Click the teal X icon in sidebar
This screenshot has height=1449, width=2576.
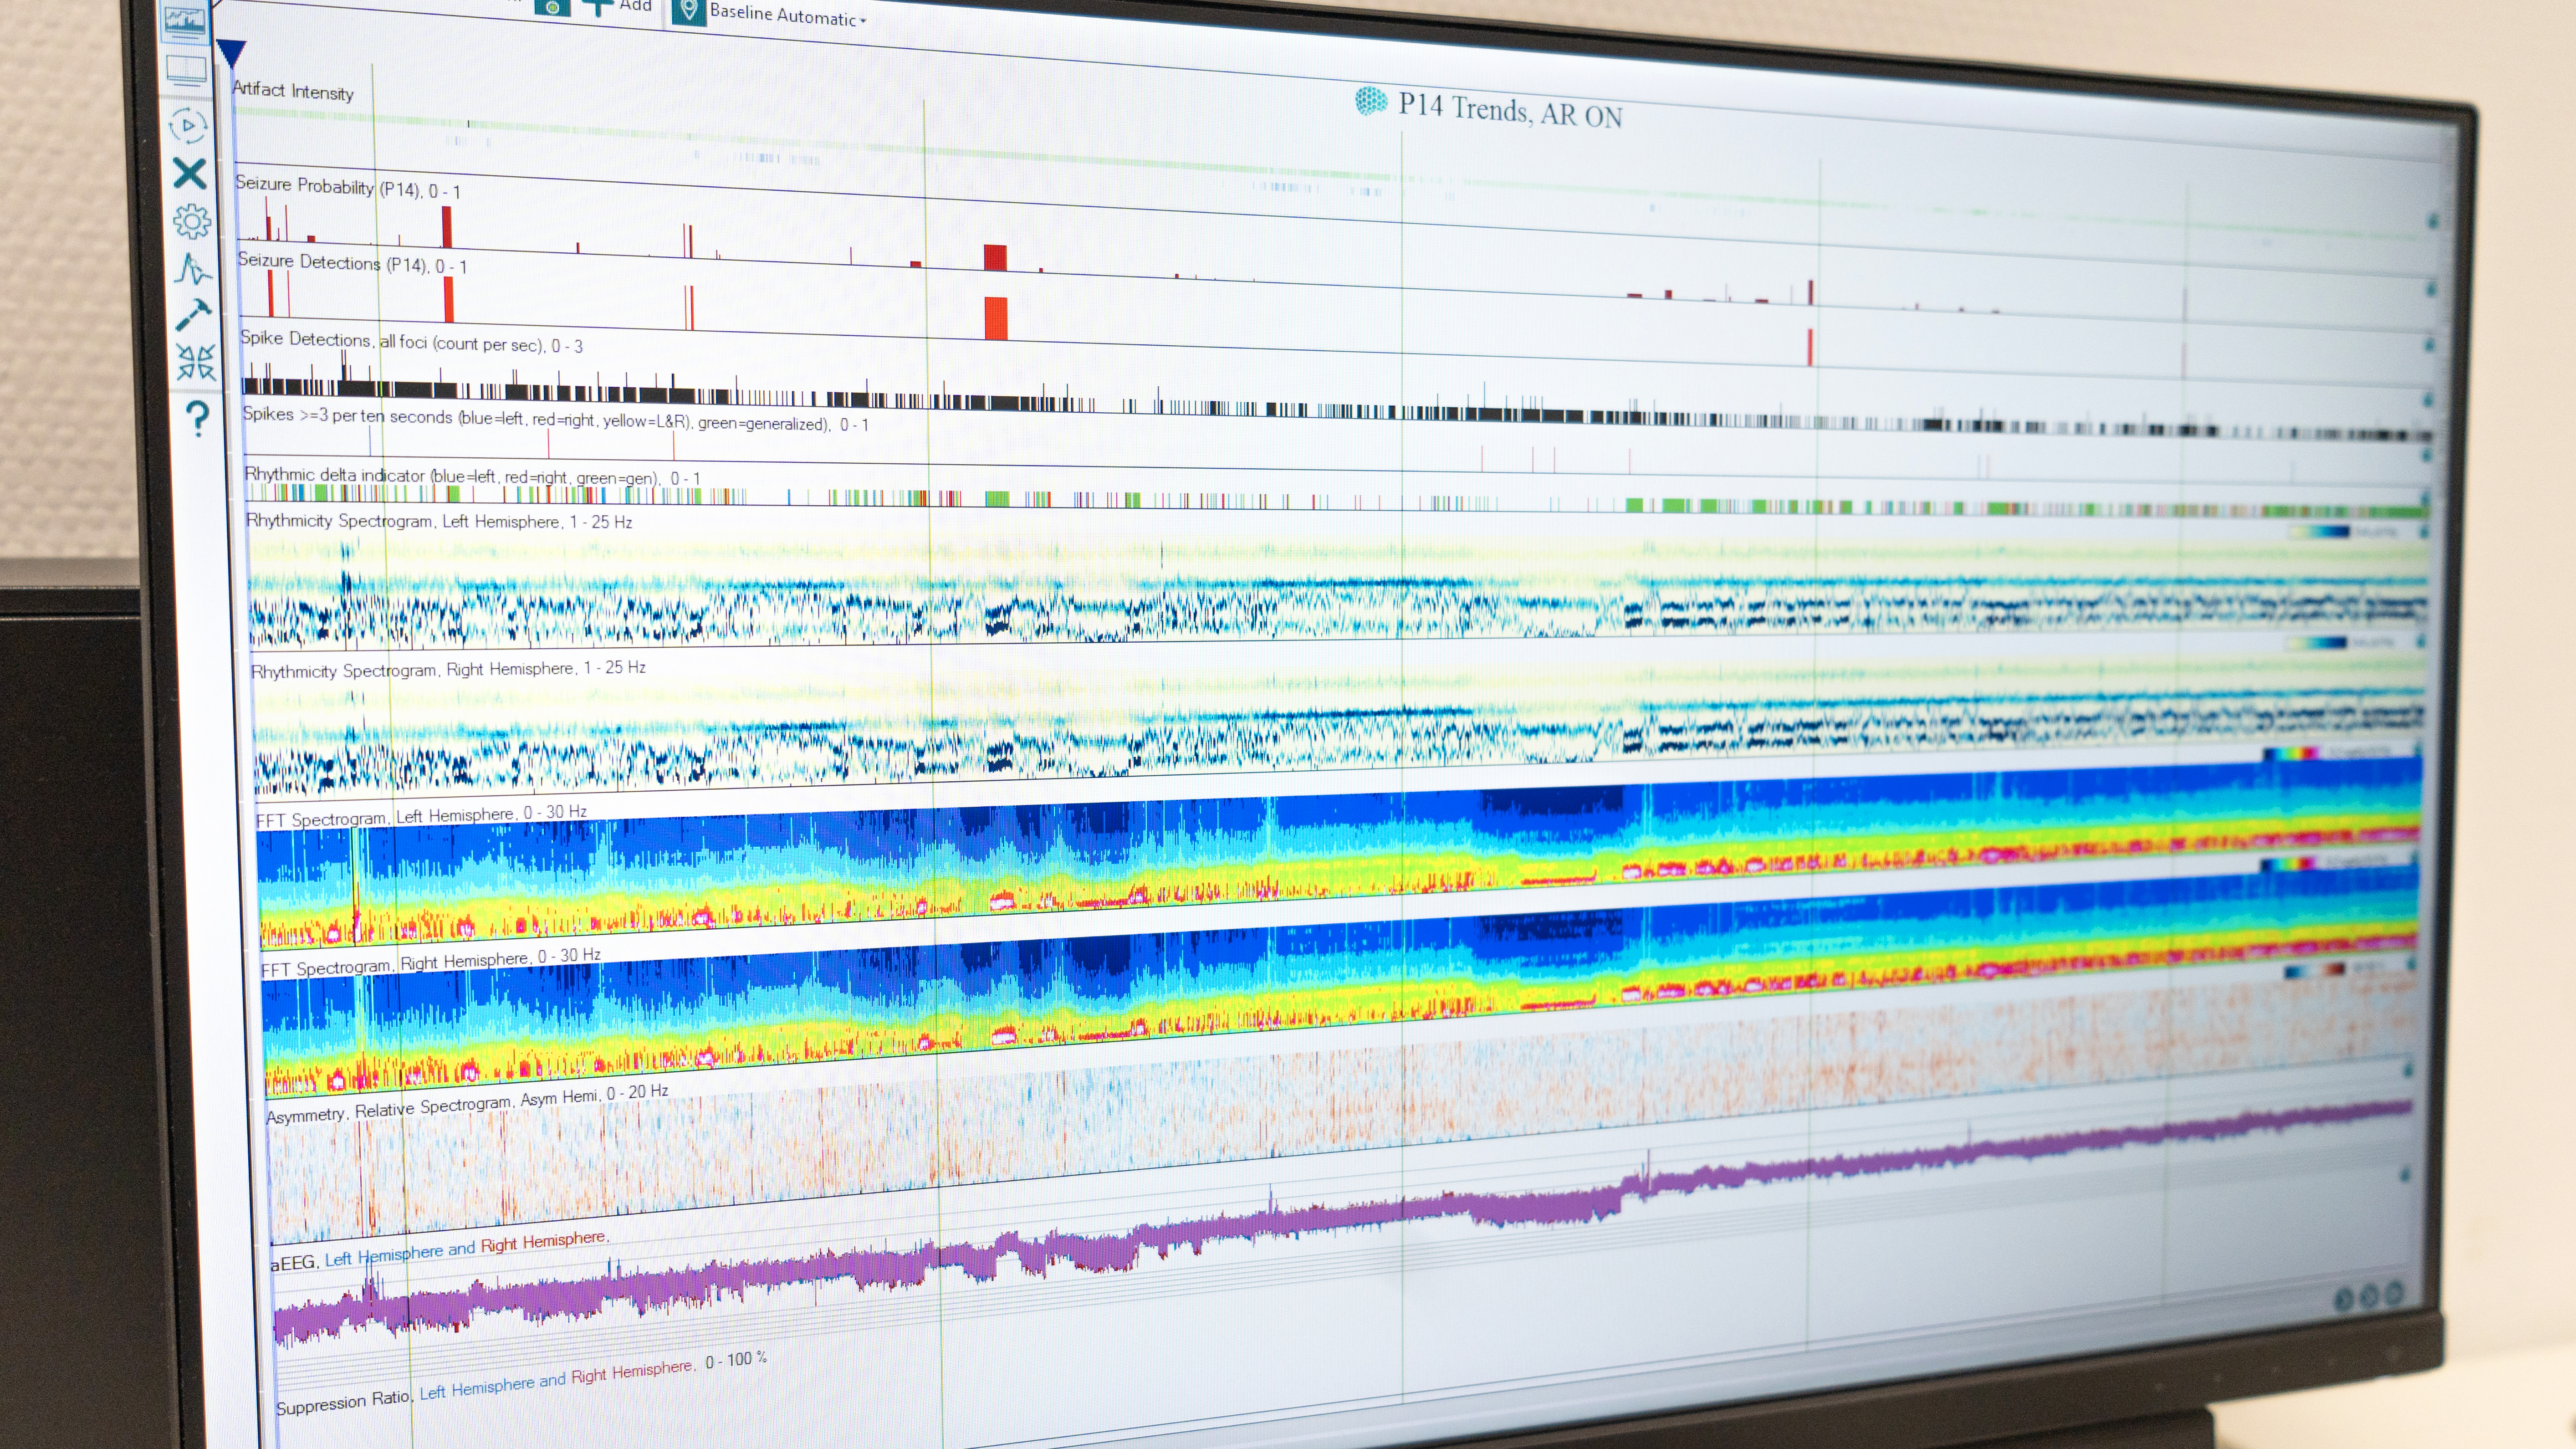pyautogui.click(x=189, y=173)
